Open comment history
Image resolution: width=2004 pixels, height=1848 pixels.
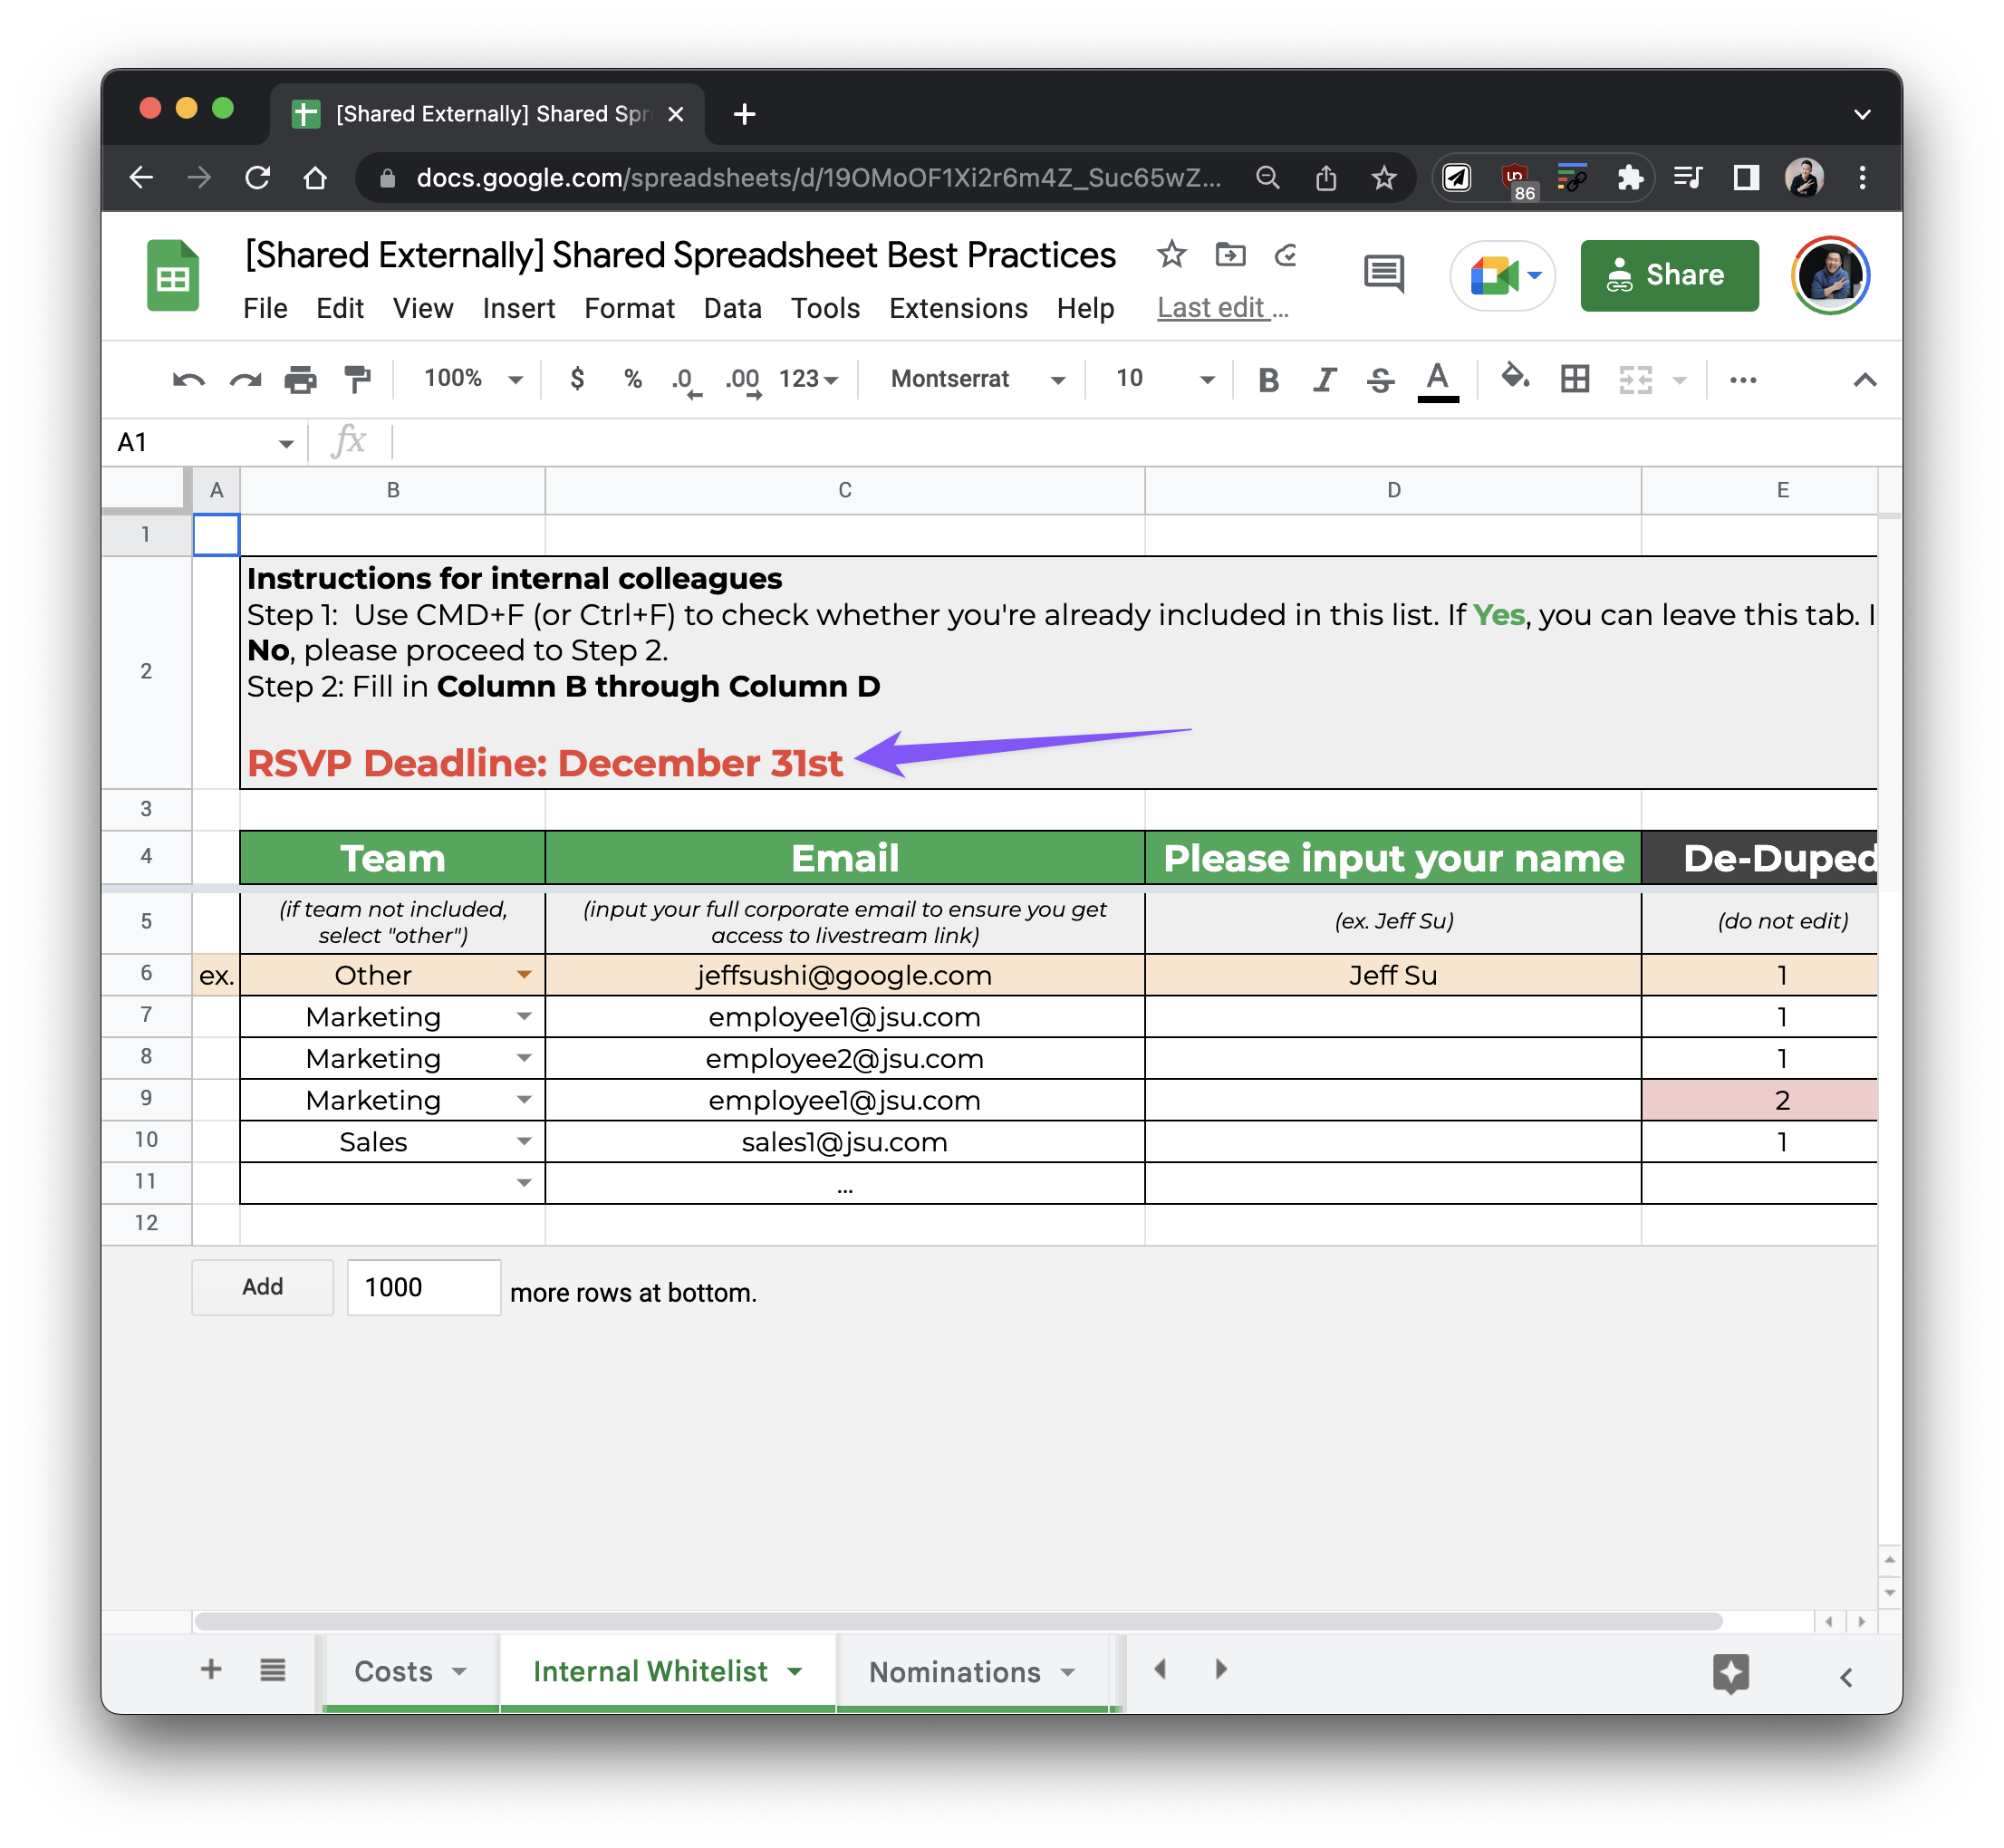pyautogui.click(x=1384, y=274)
